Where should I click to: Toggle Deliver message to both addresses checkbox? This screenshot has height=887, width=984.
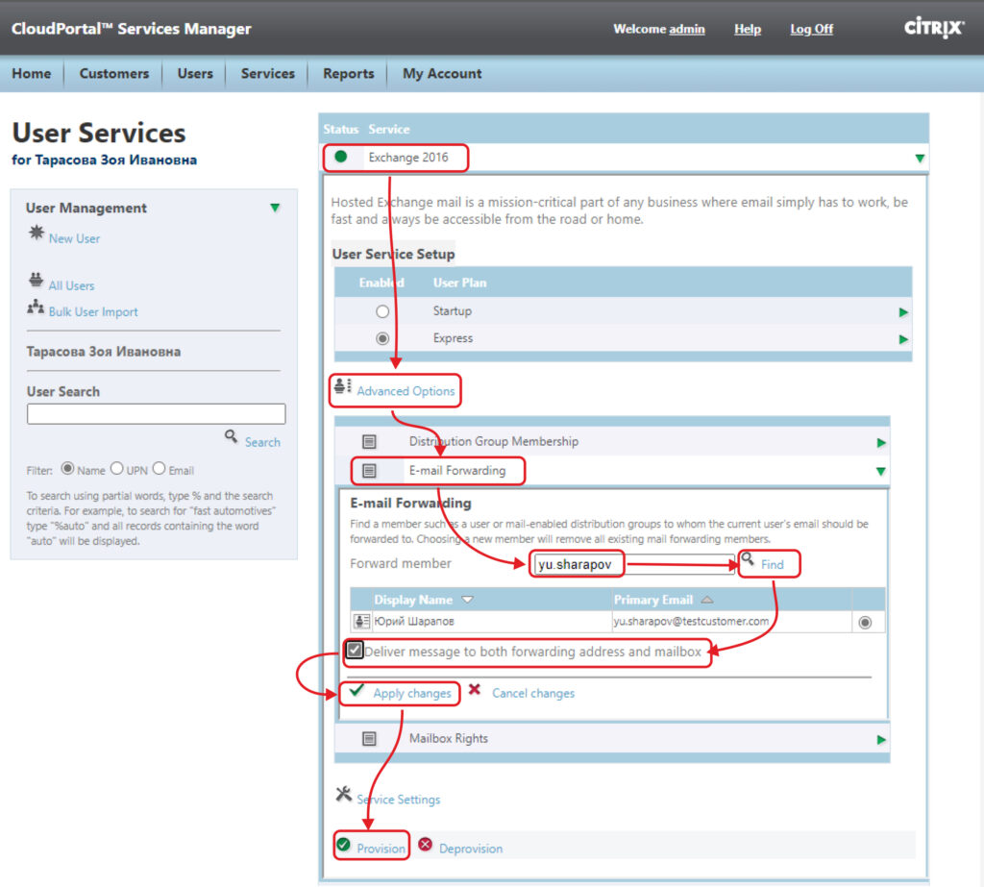pyautogui.click(x=355, y=650)
